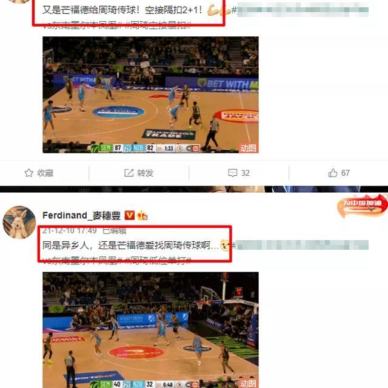Screen dimensions: 388x388
Task: Open comments with the speech bubble icon
Action: (x=232, y=173)
